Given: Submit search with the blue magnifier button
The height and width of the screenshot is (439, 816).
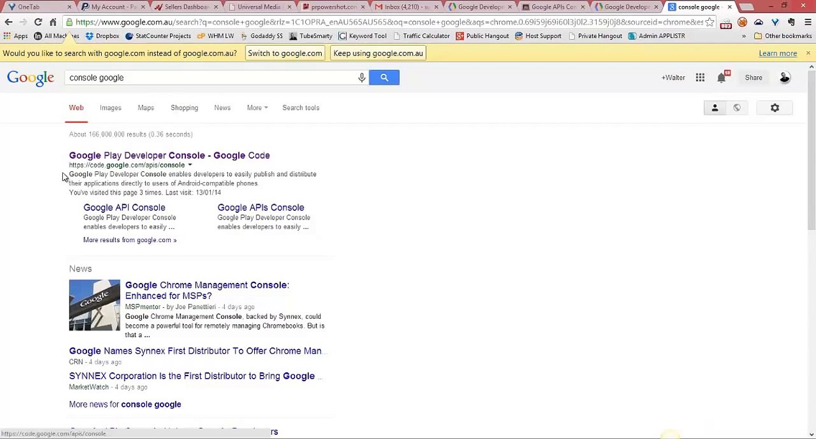Looking at the screenshot, I should [384, 77].
